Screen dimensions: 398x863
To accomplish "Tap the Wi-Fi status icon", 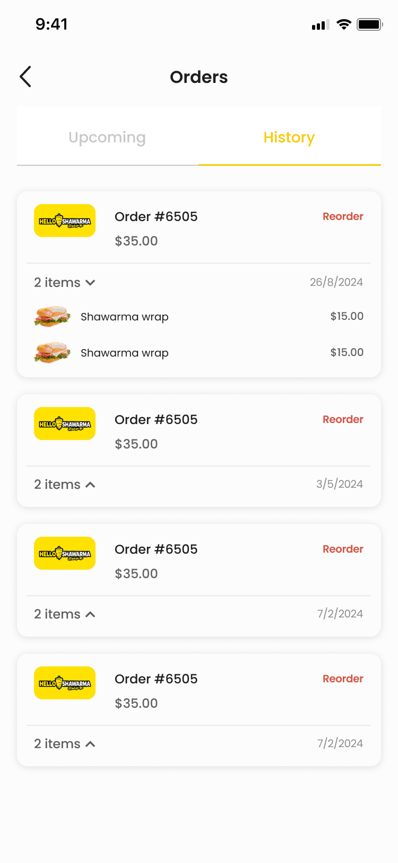I will [344, 24].
